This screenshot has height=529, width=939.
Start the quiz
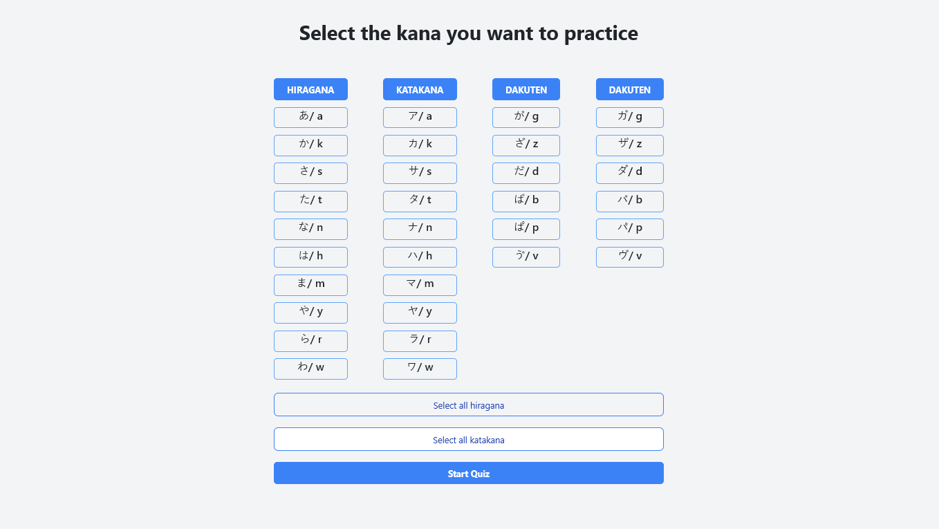click(x=468, y=473)
